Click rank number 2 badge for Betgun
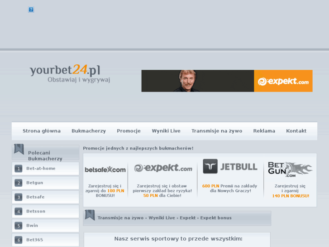The height and width of the screenshot is (247, 329). (x=19, y=183)
